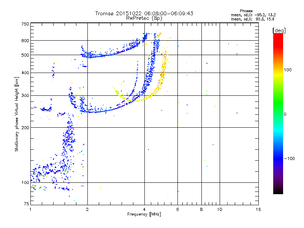
Task: Click the '300' y-axis tick label
Action: click(25, 96)
